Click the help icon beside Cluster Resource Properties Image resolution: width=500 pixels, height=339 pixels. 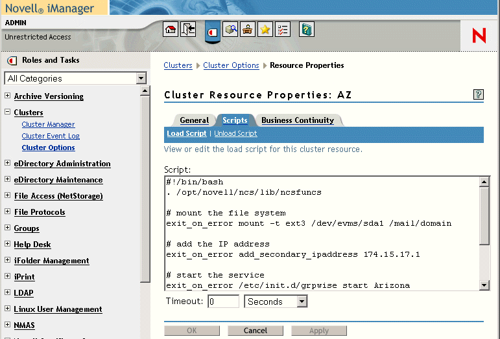pos(479,94)
